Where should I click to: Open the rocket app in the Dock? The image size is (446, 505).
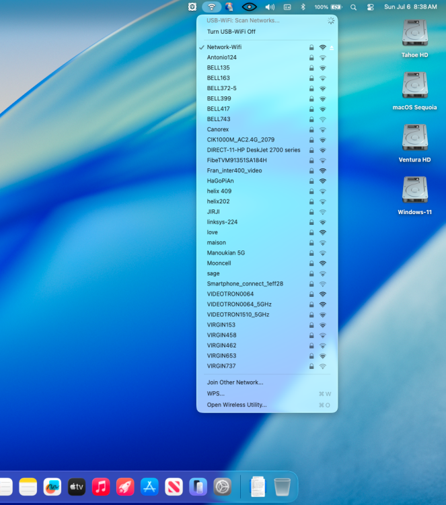(x=125, y=487)
